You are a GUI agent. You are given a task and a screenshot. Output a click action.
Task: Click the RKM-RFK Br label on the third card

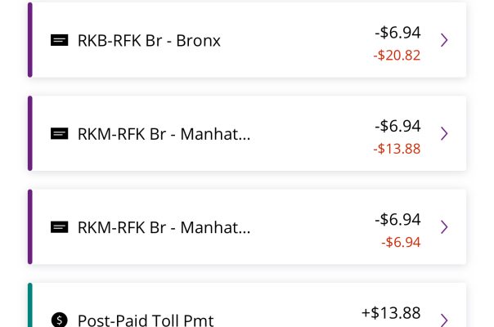164,227
